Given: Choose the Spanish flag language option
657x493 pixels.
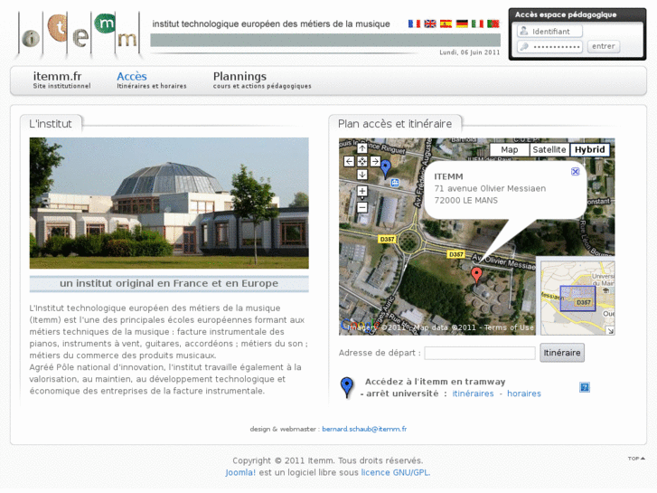Looking at the screenshot, I should [x=446, y=24].
